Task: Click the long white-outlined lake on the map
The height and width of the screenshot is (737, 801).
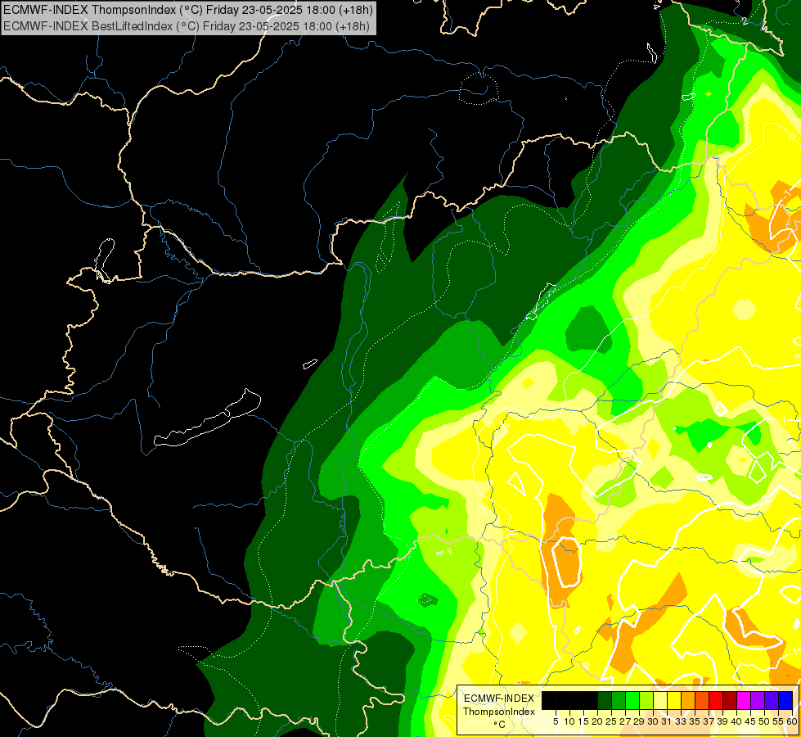Action: 207,419
